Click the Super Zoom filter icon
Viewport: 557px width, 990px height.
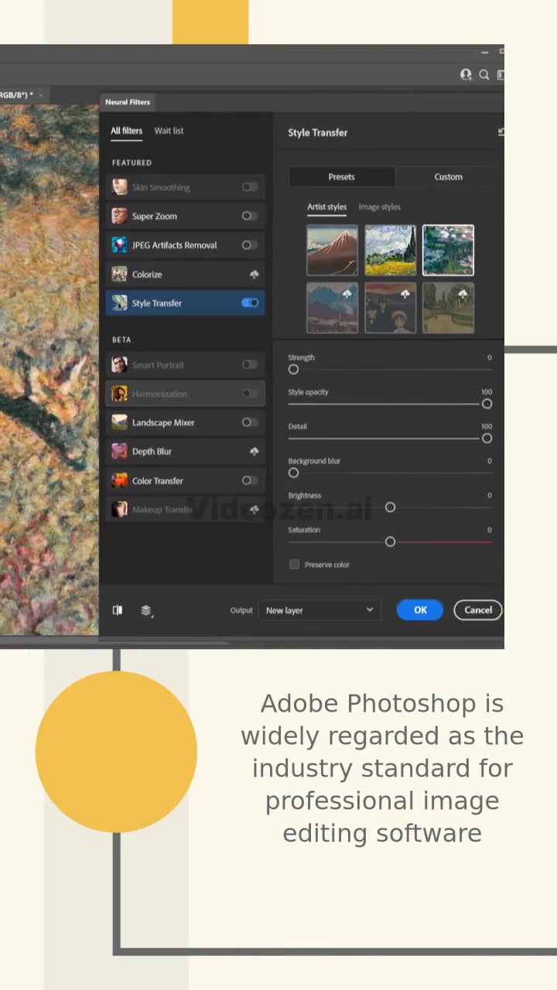pyautogui.click(x=119, y=216)
